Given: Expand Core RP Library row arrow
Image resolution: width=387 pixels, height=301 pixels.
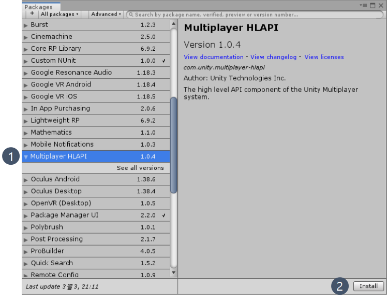Looking at the screenshot, I should coord(26,49).
